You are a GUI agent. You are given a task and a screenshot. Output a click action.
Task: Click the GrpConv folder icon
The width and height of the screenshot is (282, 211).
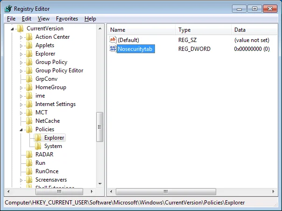tap(29, 79)
